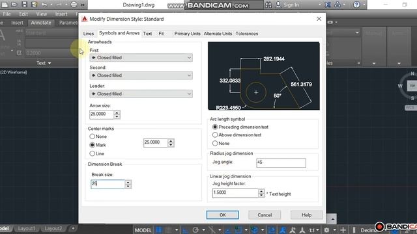Click the Save icon in quick access toolbar
Viewport: 417px width, 234px height.
pyautogui.click(x=24, y=5)
